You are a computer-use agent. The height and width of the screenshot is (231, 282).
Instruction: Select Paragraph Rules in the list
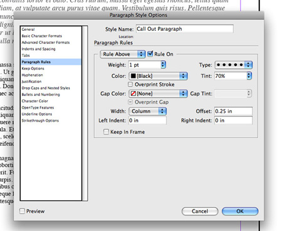[51, 62]
